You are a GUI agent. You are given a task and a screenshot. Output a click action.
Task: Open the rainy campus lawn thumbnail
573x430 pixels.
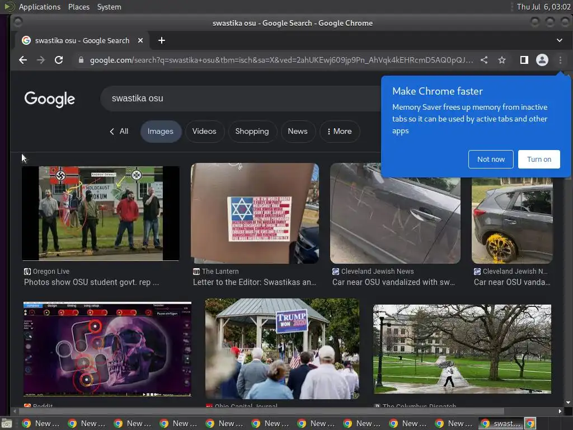[x=462, y=349]
